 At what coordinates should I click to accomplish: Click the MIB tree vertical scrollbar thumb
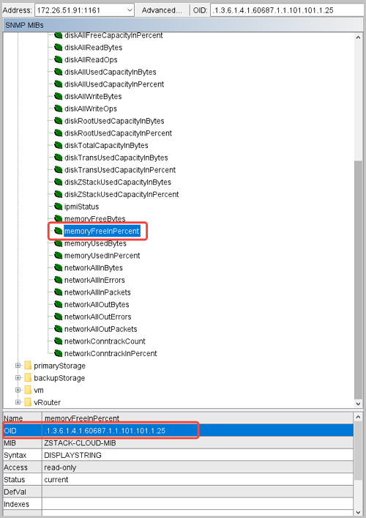pos(358,280)
